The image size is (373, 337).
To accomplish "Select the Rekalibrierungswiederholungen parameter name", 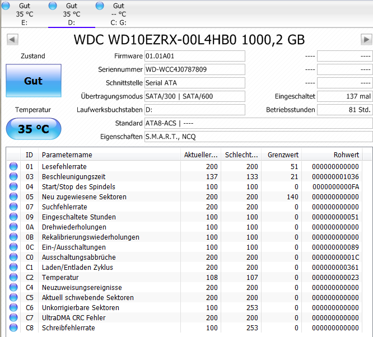I will (x=91, y=237).
